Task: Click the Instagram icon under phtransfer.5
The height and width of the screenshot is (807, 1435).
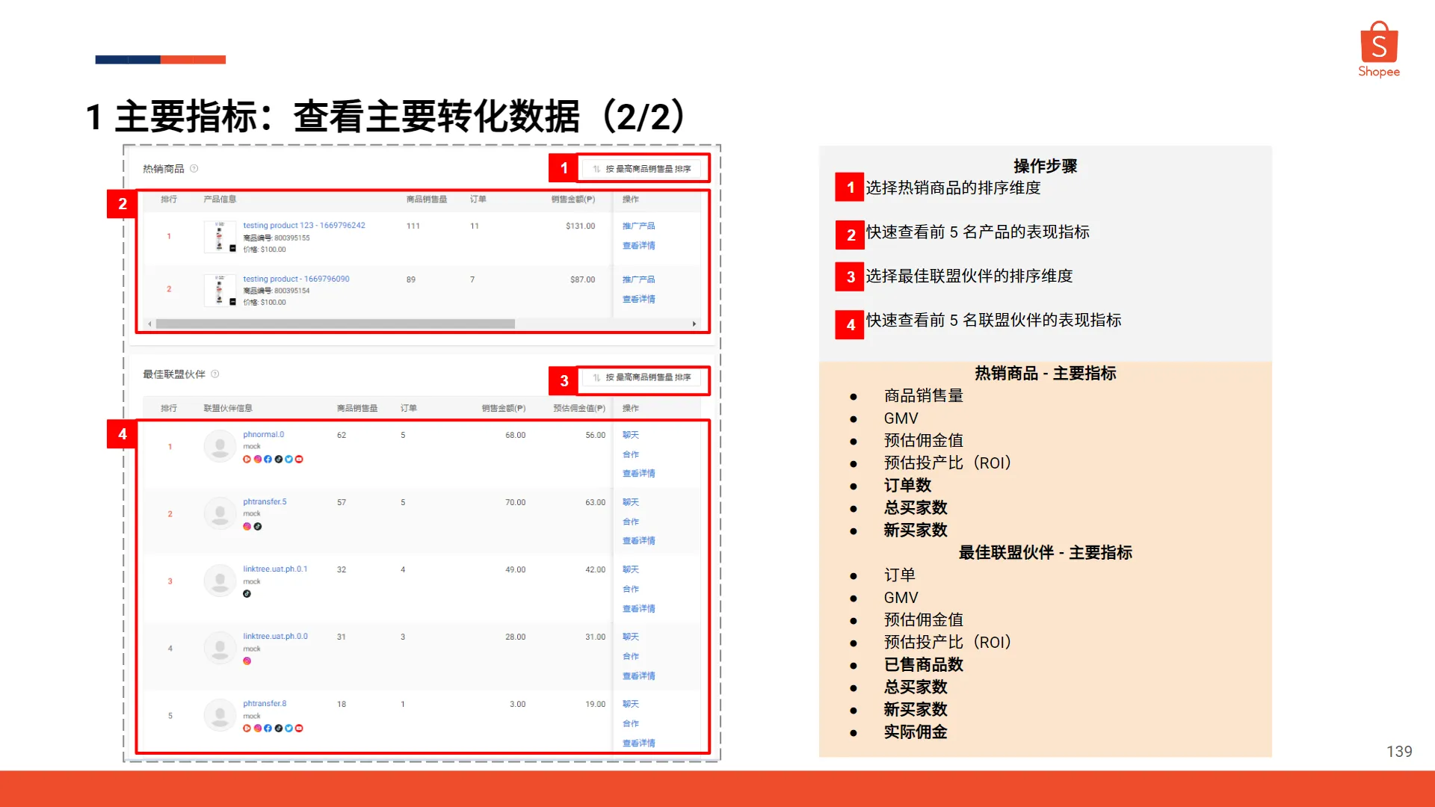Action: 247,527
